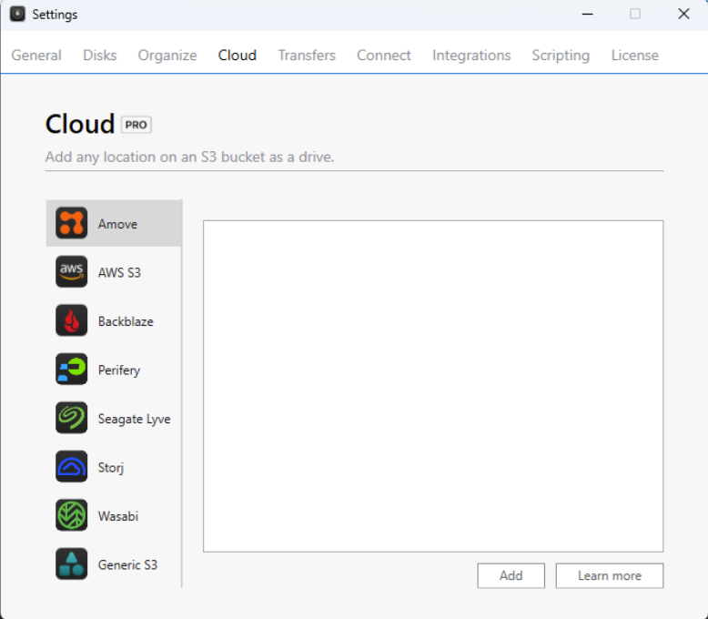708x619 pixels.
Task: Select the AWS S3 label text
Action: (x=119, y=273)
